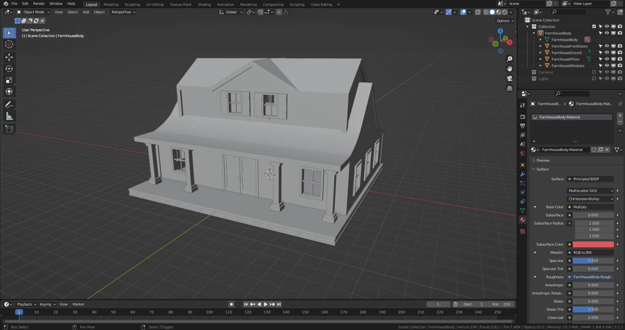Enable the Lights collection checkbox

click(x=594, y=79)
